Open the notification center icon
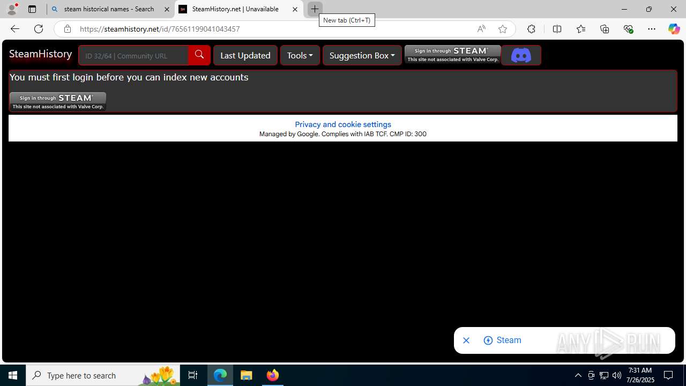The height and width of the screenshot is (386, 686). (668, 375)
